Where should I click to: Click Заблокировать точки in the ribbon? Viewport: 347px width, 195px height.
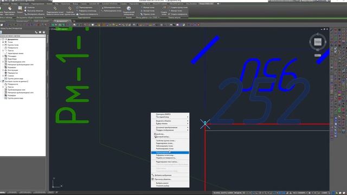click(x=111, y=8)
